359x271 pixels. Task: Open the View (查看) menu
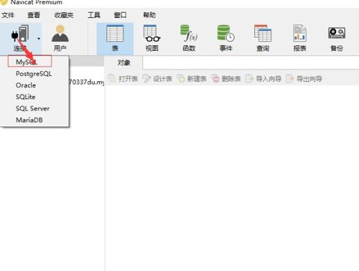point(34,15)
